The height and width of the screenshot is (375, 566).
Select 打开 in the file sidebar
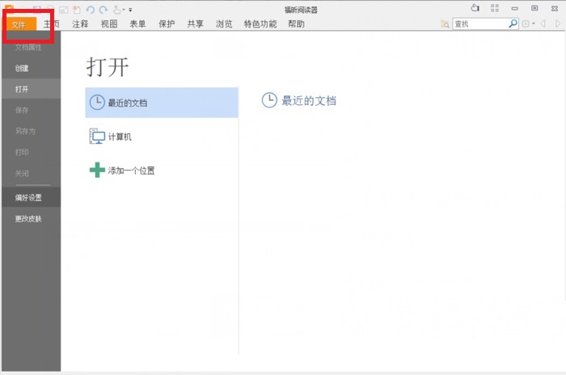coord(31,89)
